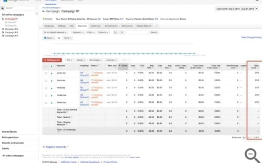This screenshot has width=262, height=163.
Task: Toggle the graph view icon
Action: [x=115, y=32]
